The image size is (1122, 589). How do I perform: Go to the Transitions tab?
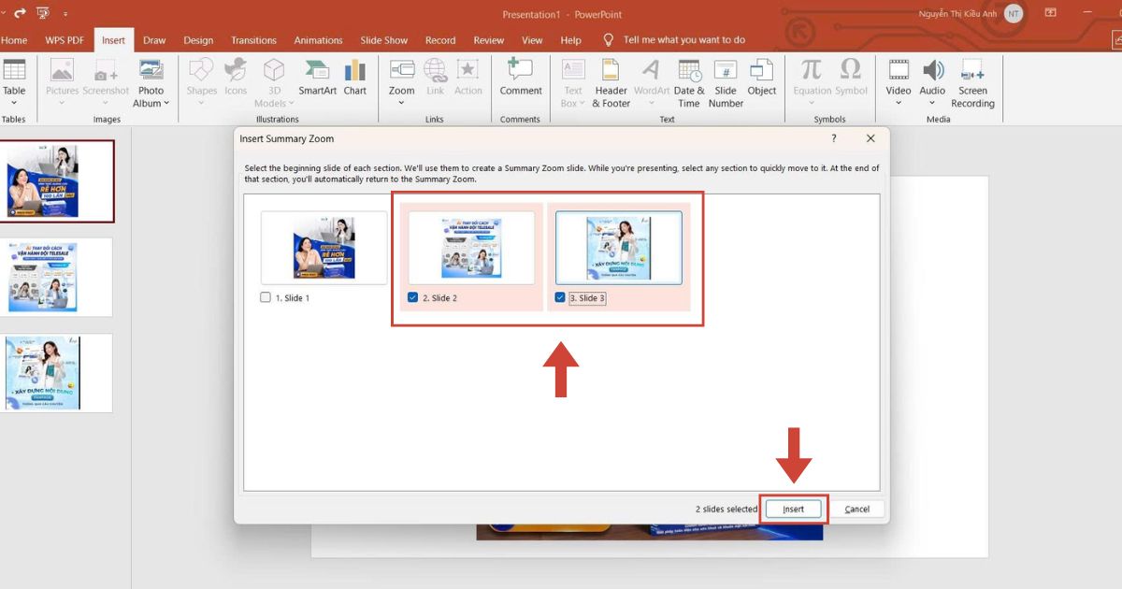tap(254, 40)
